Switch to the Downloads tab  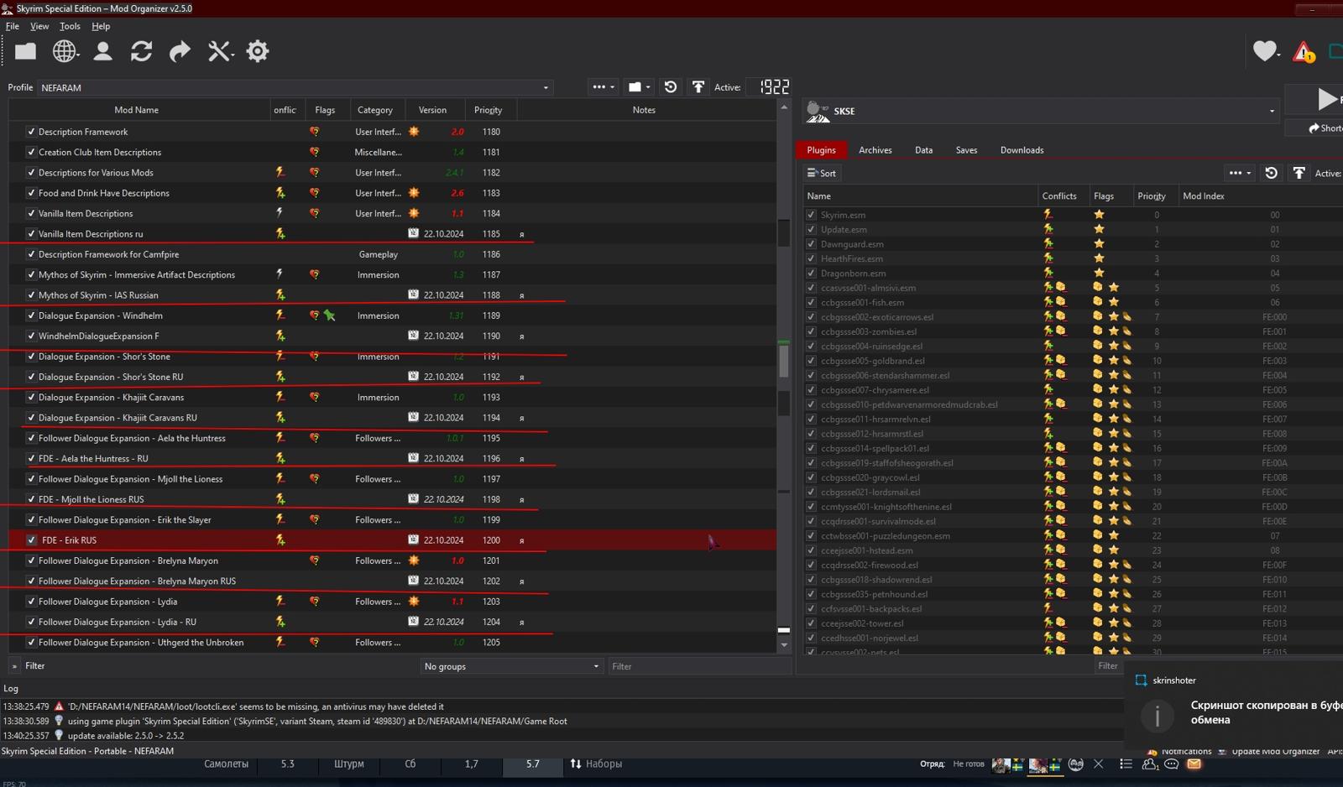[x=1022, y=150]
